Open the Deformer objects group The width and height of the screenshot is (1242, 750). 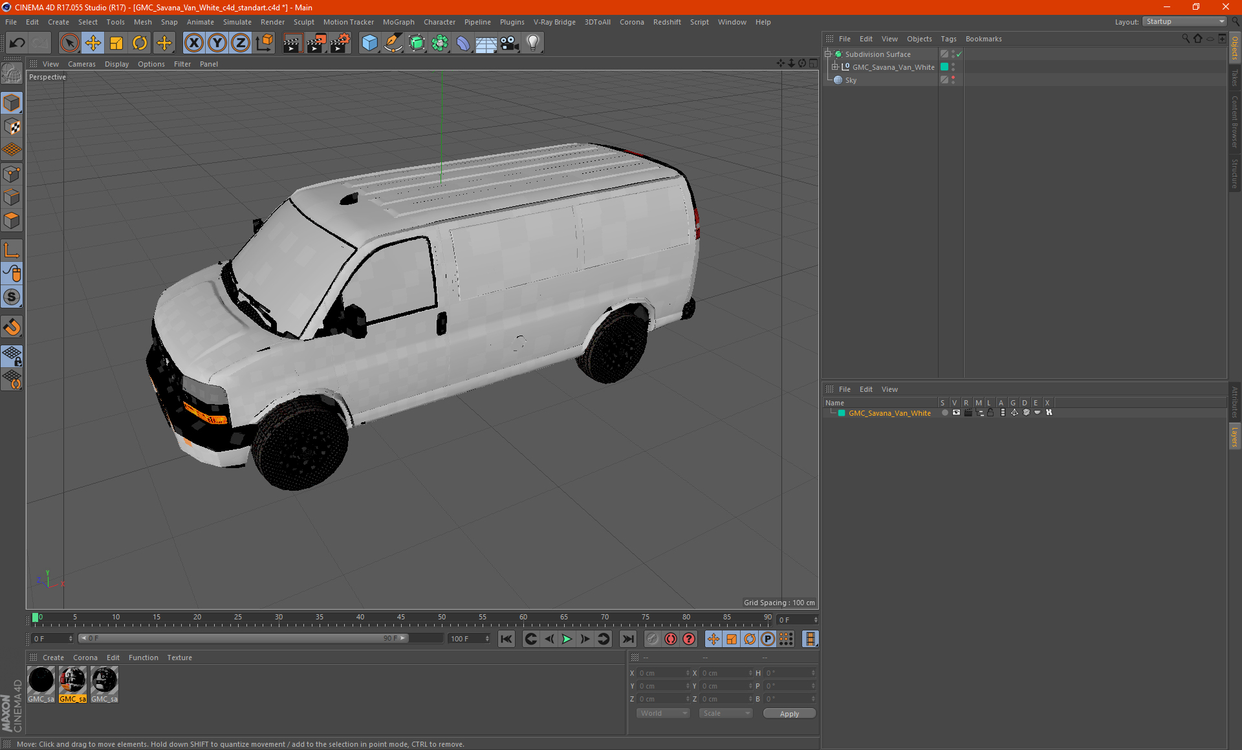(463, 43)
